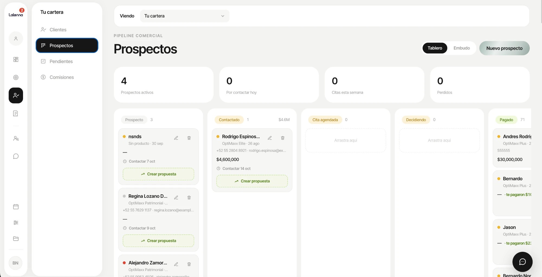This screenshot has height=277, width=542.
Task: Open the dashboard grid icon in the sidebar
Action: pos(16,59)
